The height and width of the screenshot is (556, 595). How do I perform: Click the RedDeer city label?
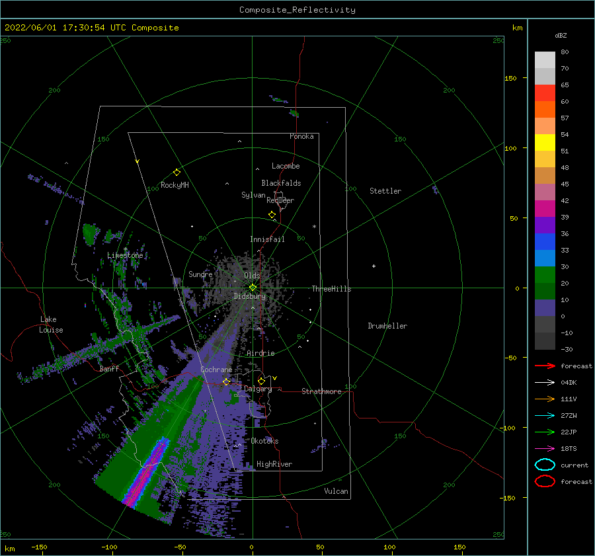pyautogui.click(x=280, y=200)
